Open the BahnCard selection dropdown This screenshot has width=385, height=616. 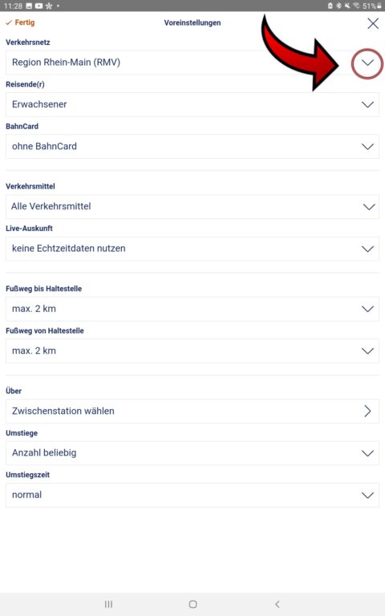point(192,147)
